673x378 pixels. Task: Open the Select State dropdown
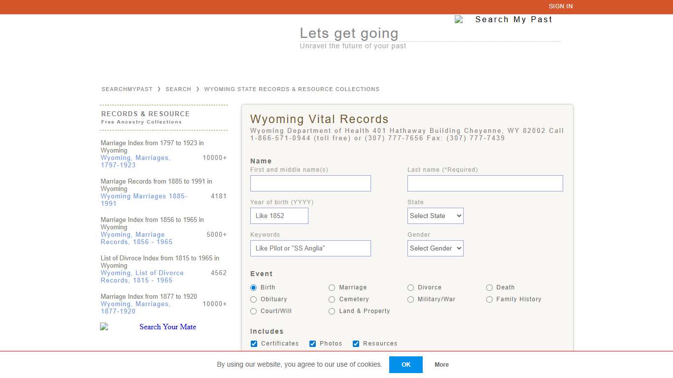click(435, 216)
